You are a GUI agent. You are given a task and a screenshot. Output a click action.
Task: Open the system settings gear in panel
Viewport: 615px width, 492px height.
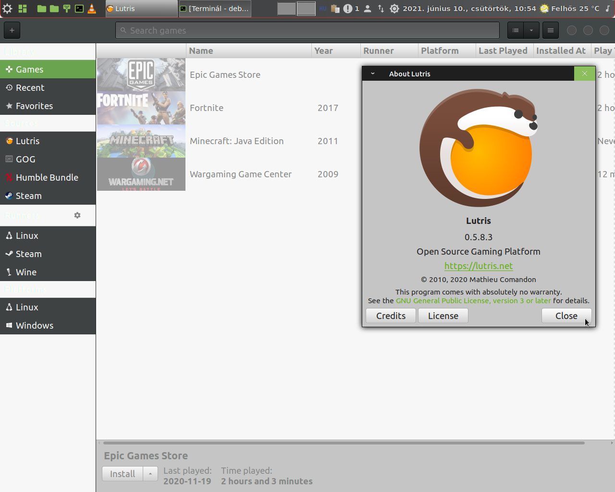(x=7, y=9)
